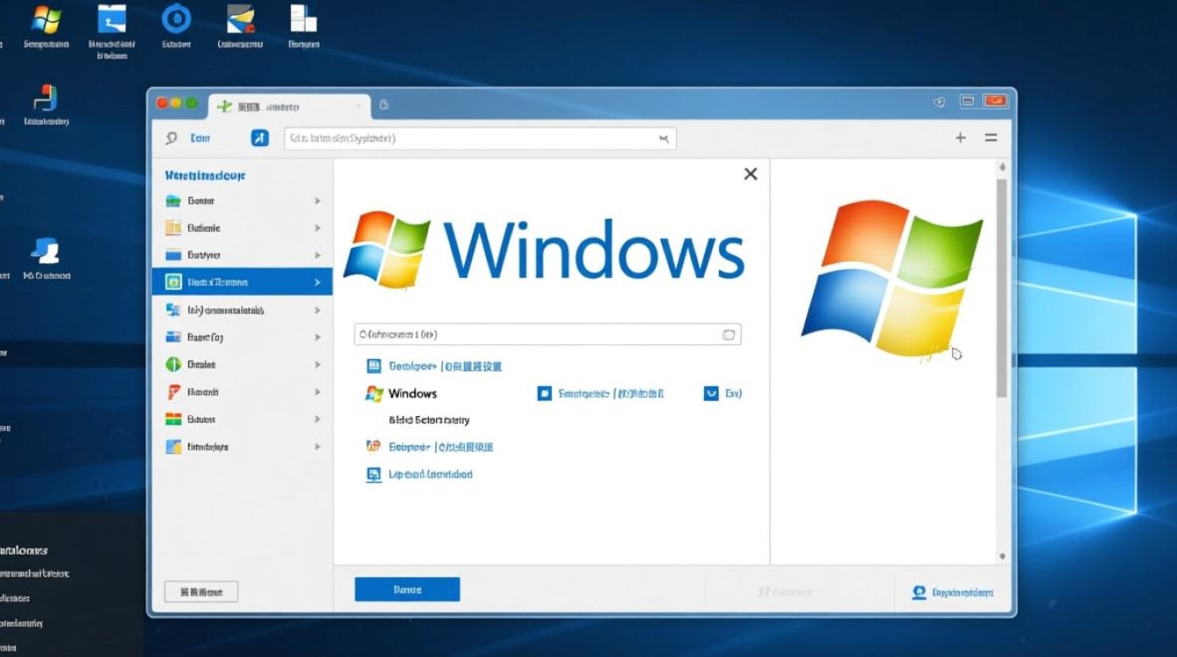Viewport: 1177px width, 657px height.
Task: Open the hamburger menu at the top right
Action: pyautogui.click(x=990, y=138)
